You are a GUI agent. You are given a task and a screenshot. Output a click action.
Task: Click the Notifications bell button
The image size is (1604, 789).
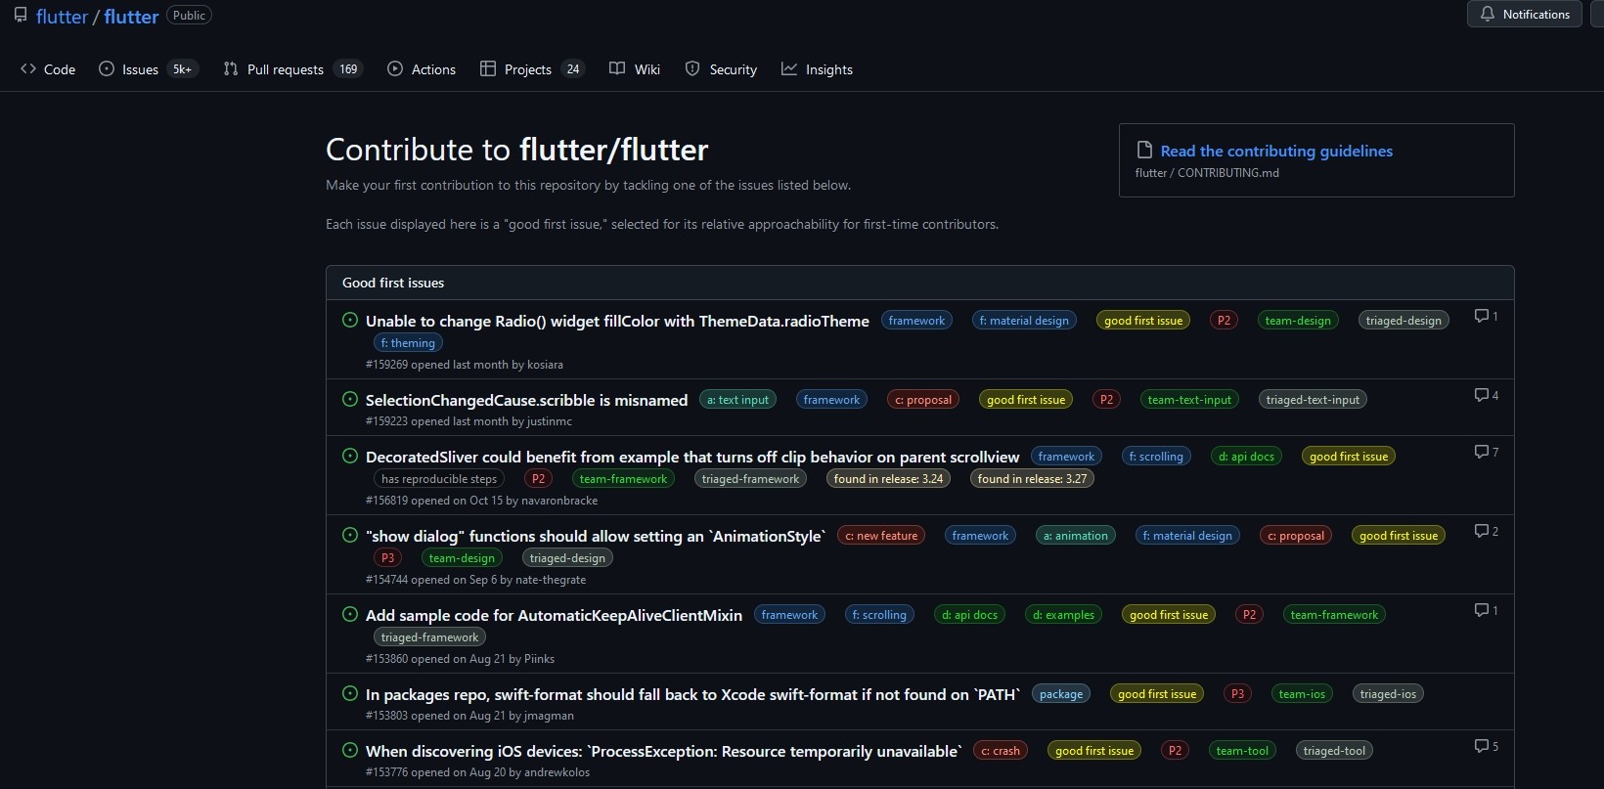1524,15
